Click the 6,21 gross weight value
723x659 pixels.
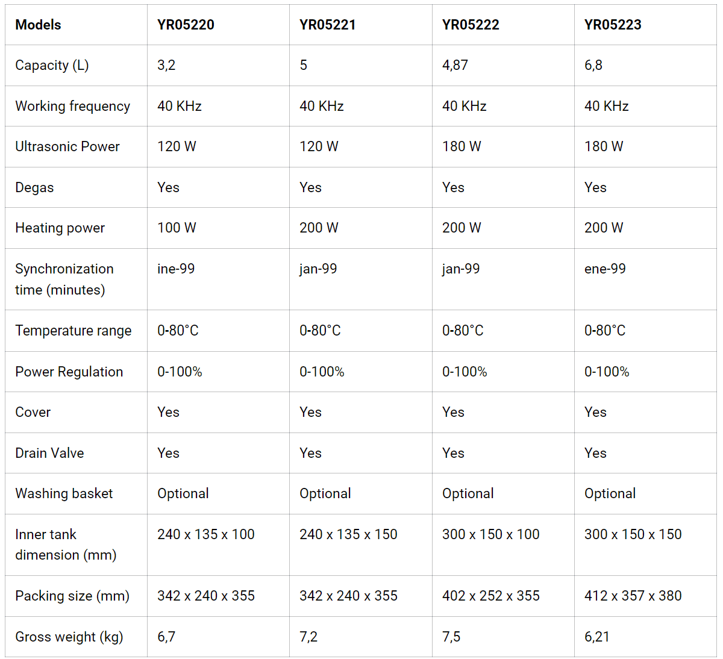596,637
